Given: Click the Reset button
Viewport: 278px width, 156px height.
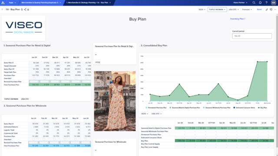Looking at the screenshot, I should (x=259, y=10).
